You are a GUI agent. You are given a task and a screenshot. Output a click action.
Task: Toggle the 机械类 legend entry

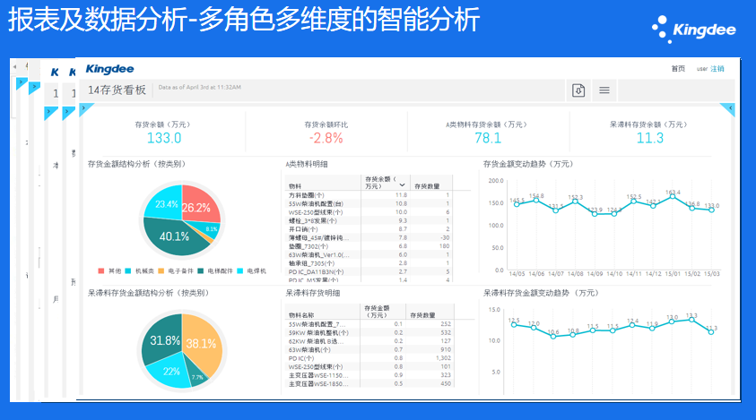tap(139, 270)
